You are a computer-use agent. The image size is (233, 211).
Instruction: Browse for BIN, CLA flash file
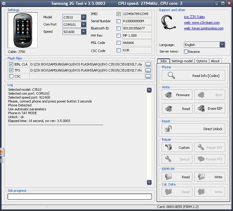pyautogui.click(x=148, y=64)
